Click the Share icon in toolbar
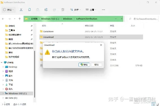Viewport: 160px width, 106px height. [x=54, y=10]
